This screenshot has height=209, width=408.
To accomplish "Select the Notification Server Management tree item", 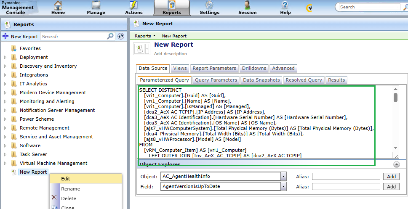I will coord(57,110).
